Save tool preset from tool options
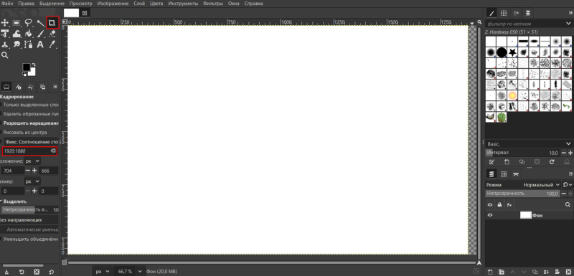 7,272
